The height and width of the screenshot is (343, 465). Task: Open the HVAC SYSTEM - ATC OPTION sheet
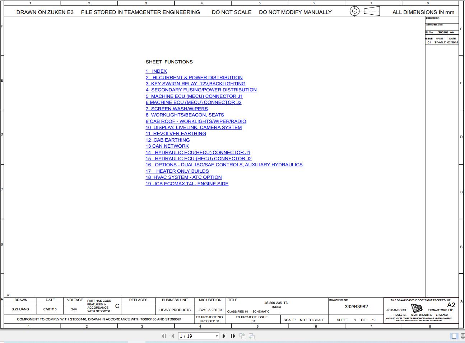pyautogui.click(x=183, y=177)
